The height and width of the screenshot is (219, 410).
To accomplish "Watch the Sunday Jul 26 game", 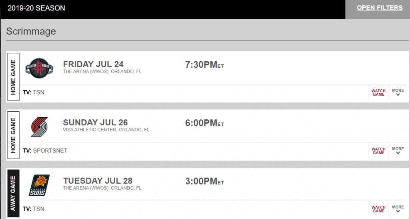I will (x=378, y=151).
